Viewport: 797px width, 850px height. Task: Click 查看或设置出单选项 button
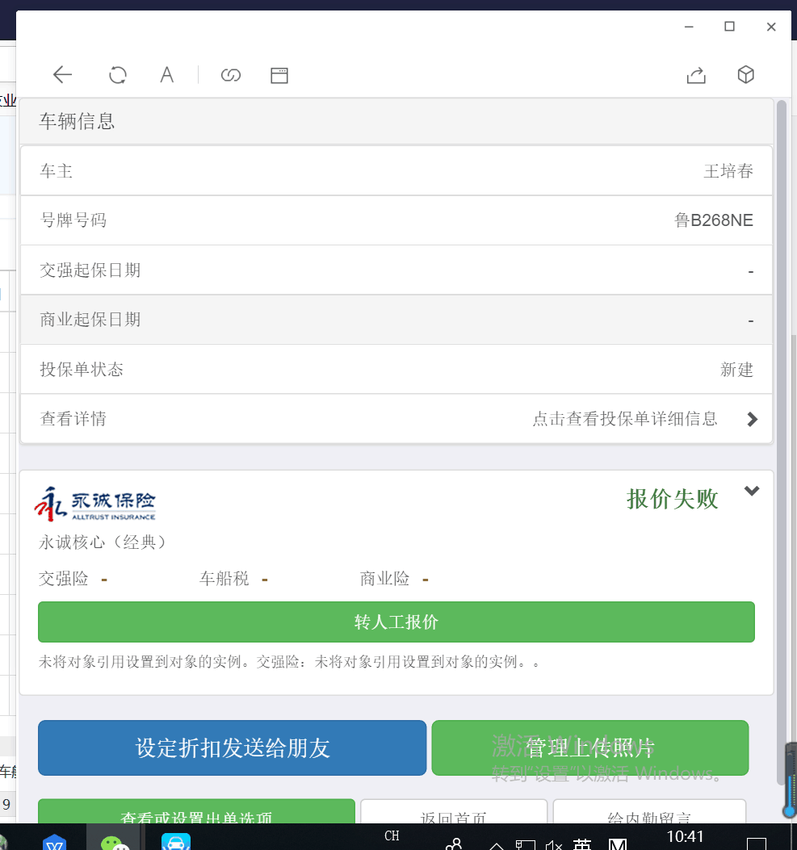pos(196,811)
